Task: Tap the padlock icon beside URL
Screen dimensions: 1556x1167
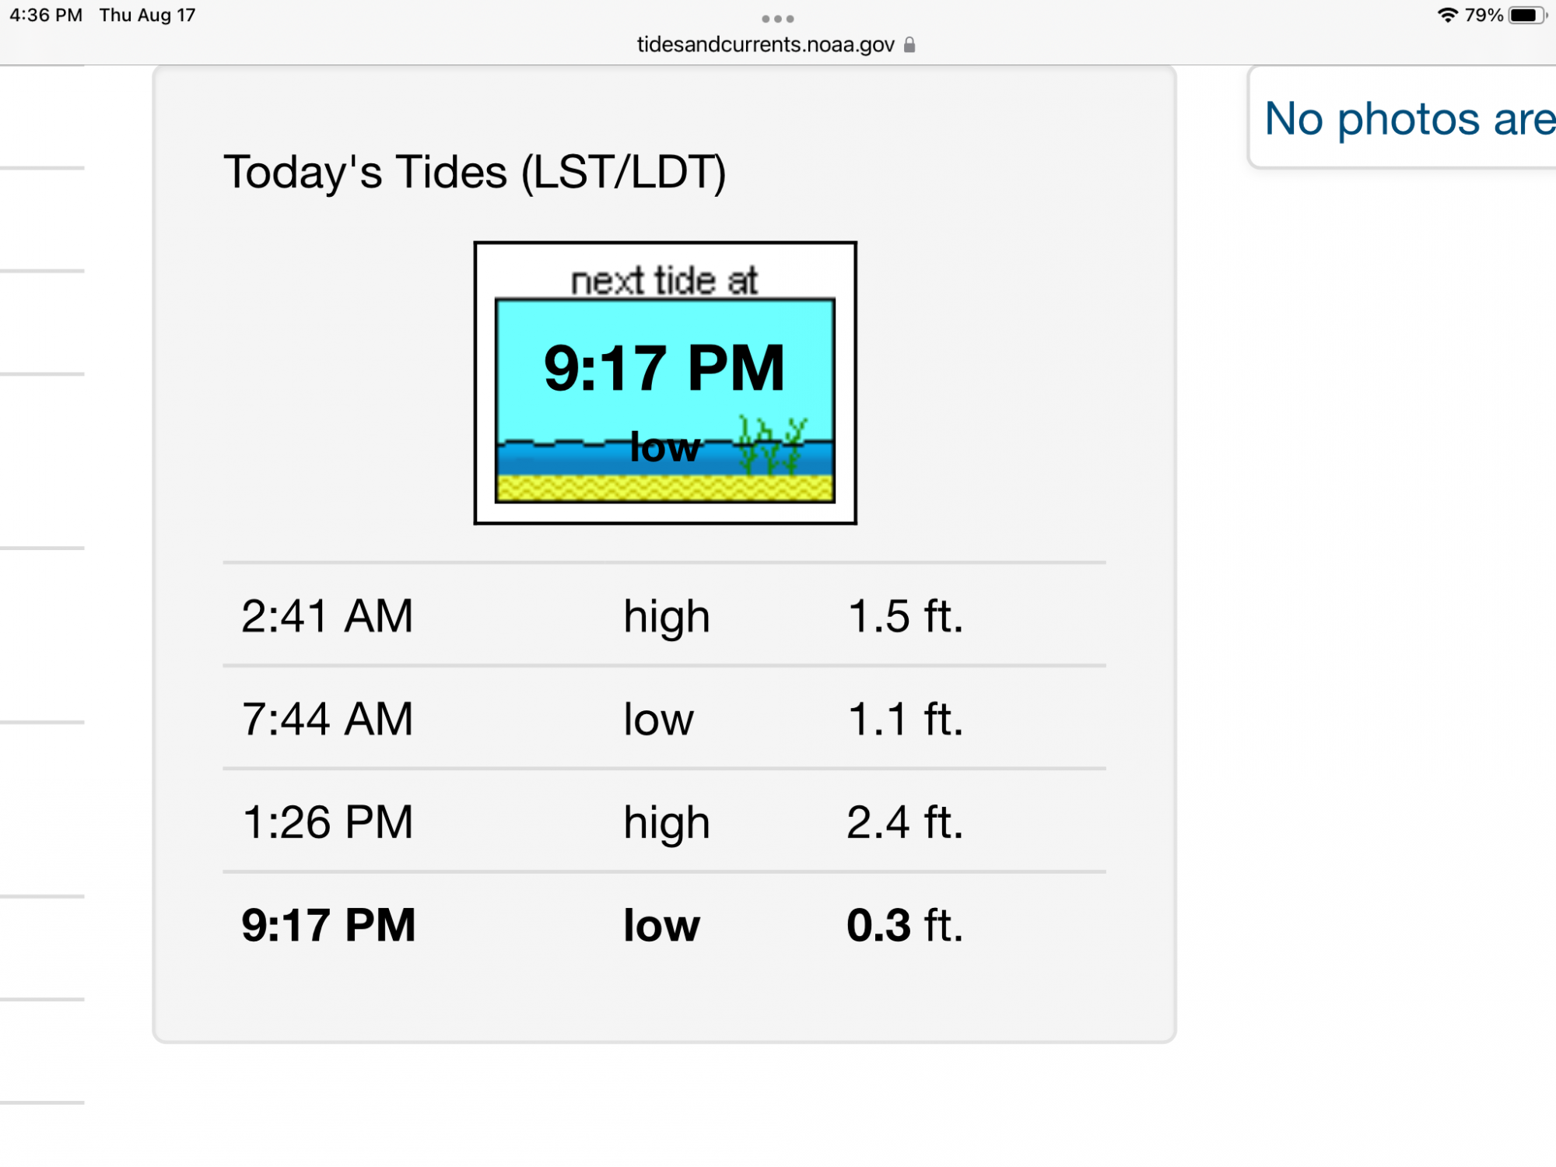Action: click(909, 45)
